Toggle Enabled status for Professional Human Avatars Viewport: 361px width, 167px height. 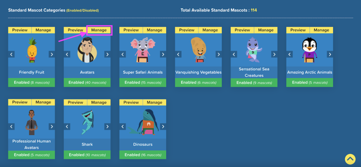pyautogui.click(x=31, y=155)
